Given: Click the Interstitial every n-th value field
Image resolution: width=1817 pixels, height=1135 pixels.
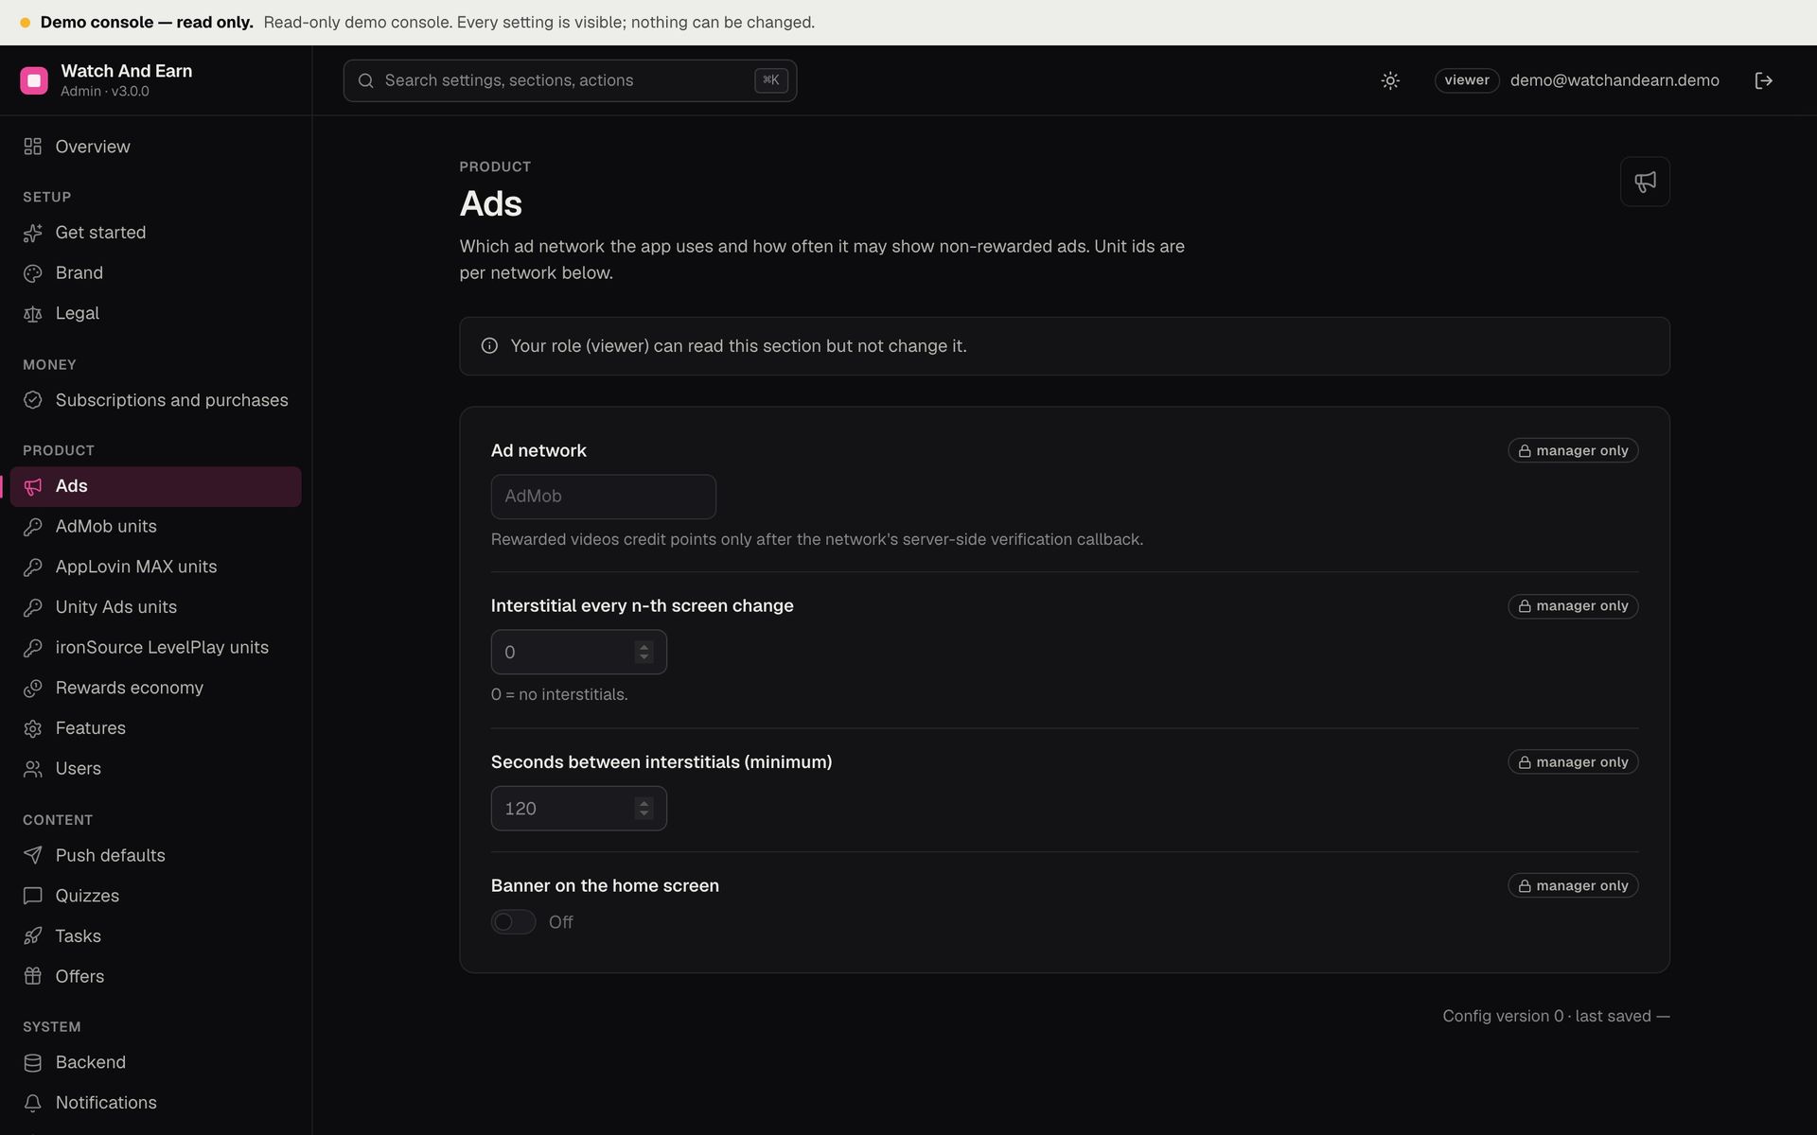Looking at the screenshot, I should (x=578, y=652).
